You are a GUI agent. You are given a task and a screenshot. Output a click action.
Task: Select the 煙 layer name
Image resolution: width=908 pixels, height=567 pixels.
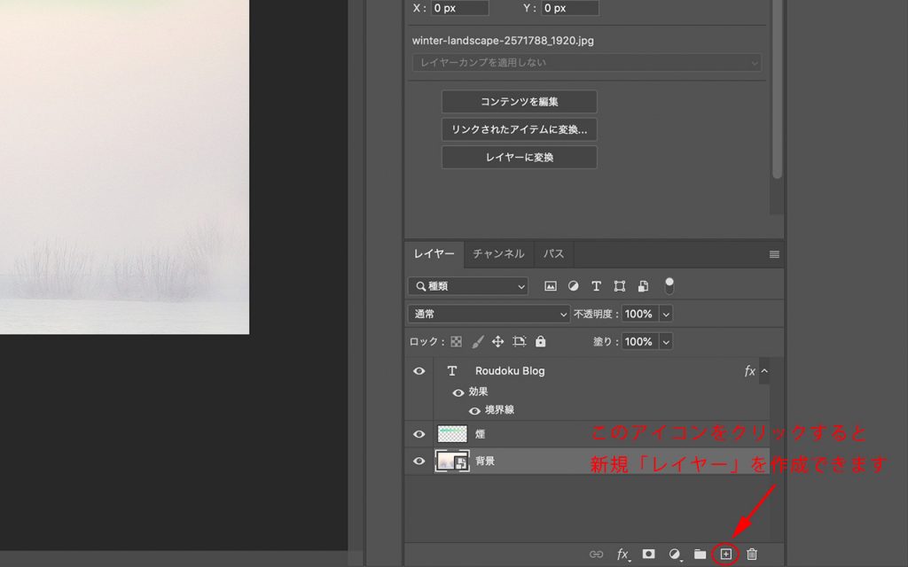480,434
